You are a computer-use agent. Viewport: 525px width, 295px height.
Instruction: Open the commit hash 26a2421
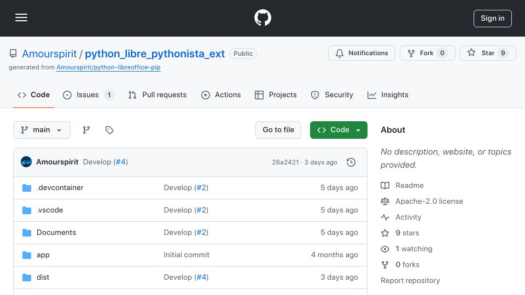click(x=285, y=162)
